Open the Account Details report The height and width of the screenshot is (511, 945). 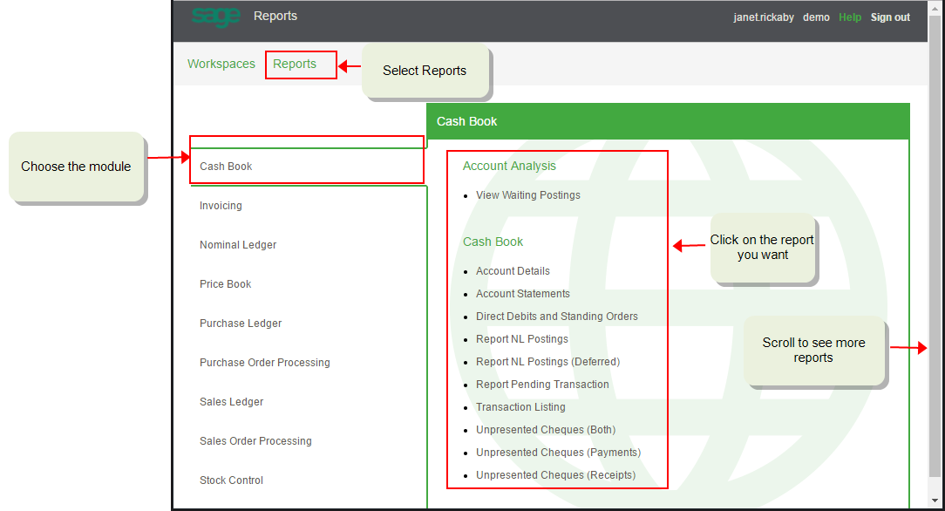point(513,271)
